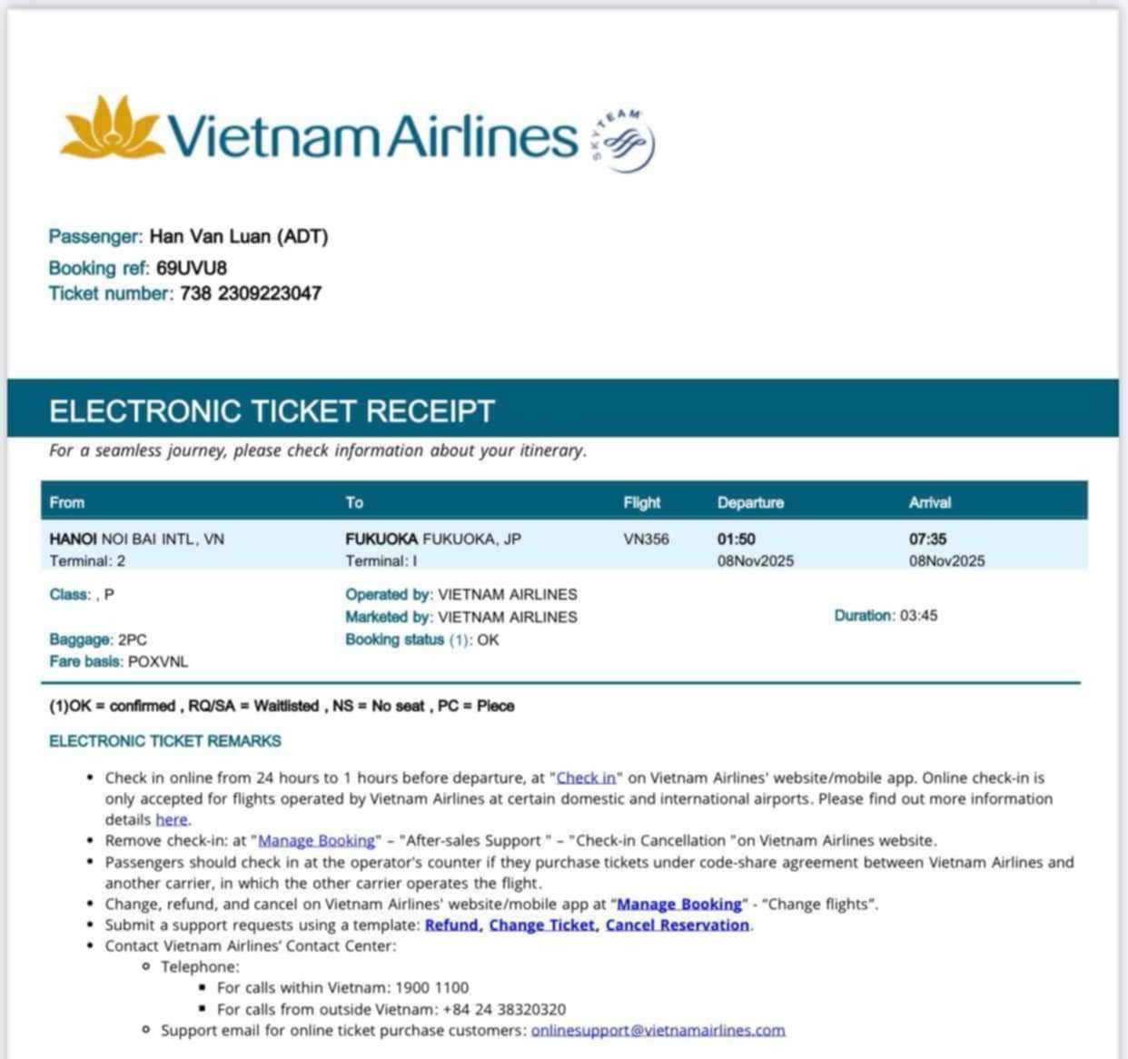Click the outside-Vietnam phone number +84 24 38320320
The width and height of the screenshot is (1128, 1059).
504,1009
